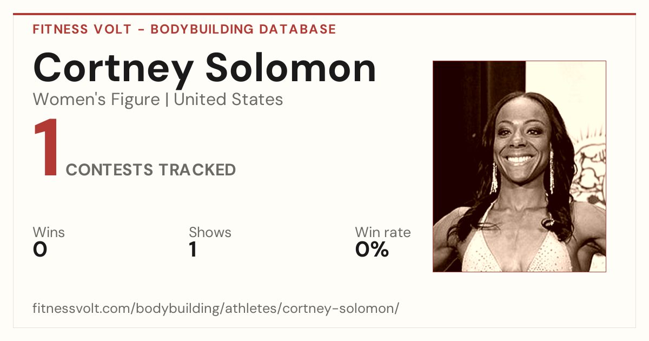This screenshot has height=341, width=649.
Task: Click the dash in the header title
Action: click(x=141, y=30)
